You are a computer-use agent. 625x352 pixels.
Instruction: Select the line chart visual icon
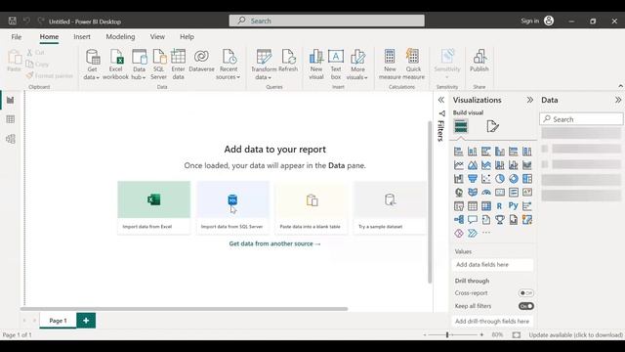(x=459, y=165)
